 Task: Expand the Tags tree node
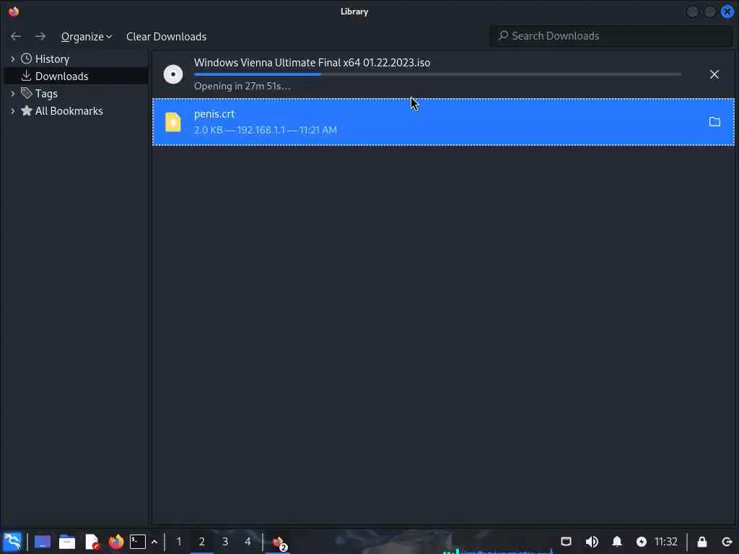(x=13, y=94)
